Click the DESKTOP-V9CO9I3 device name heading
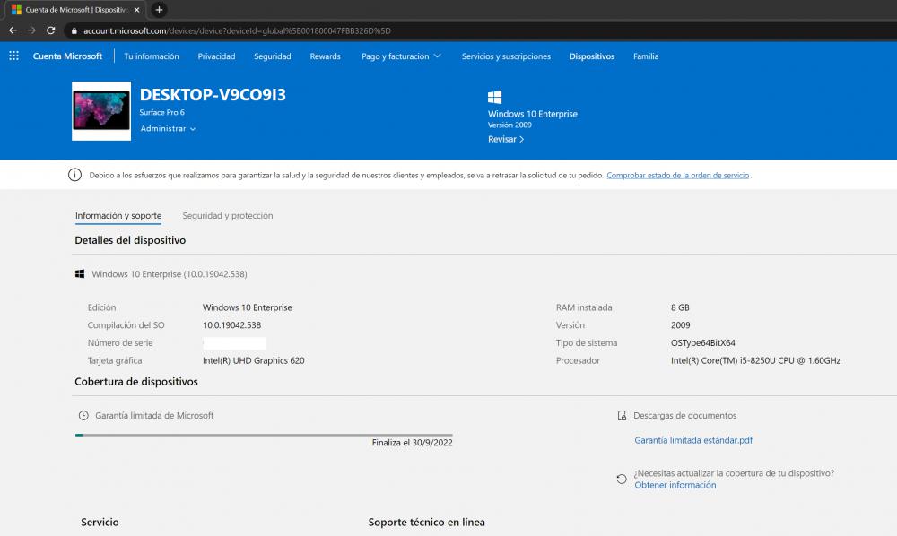The image size is (897, 536). [x=213, y=95]
